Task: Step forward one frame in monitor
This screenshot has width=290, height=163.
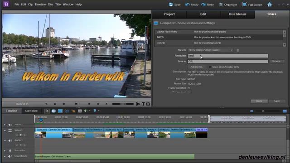Action: pyautogui.click(x=89, y=104)
